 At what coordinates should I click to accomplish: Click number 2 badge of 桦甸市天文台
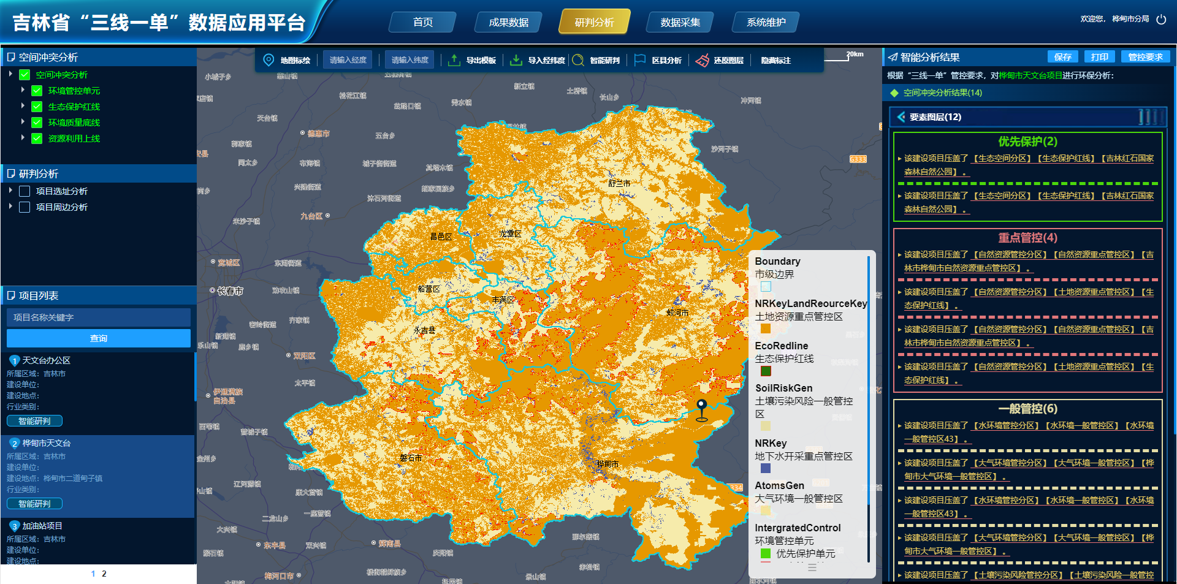pyautogui.click(x=15, y=444)
